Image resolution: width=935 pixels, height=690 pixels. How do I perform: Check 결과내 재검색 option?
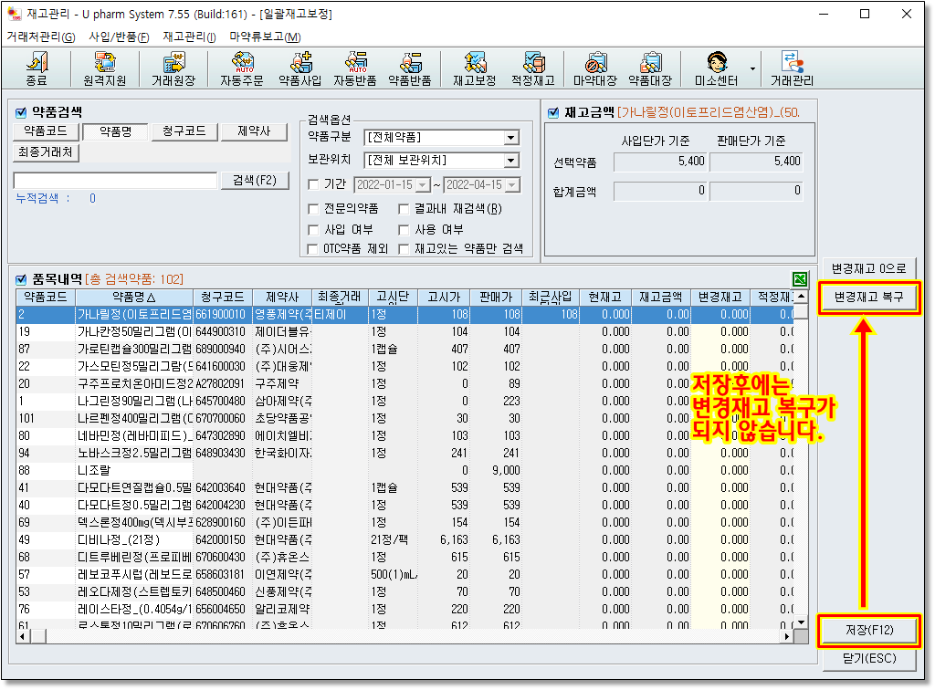[404, 208]
